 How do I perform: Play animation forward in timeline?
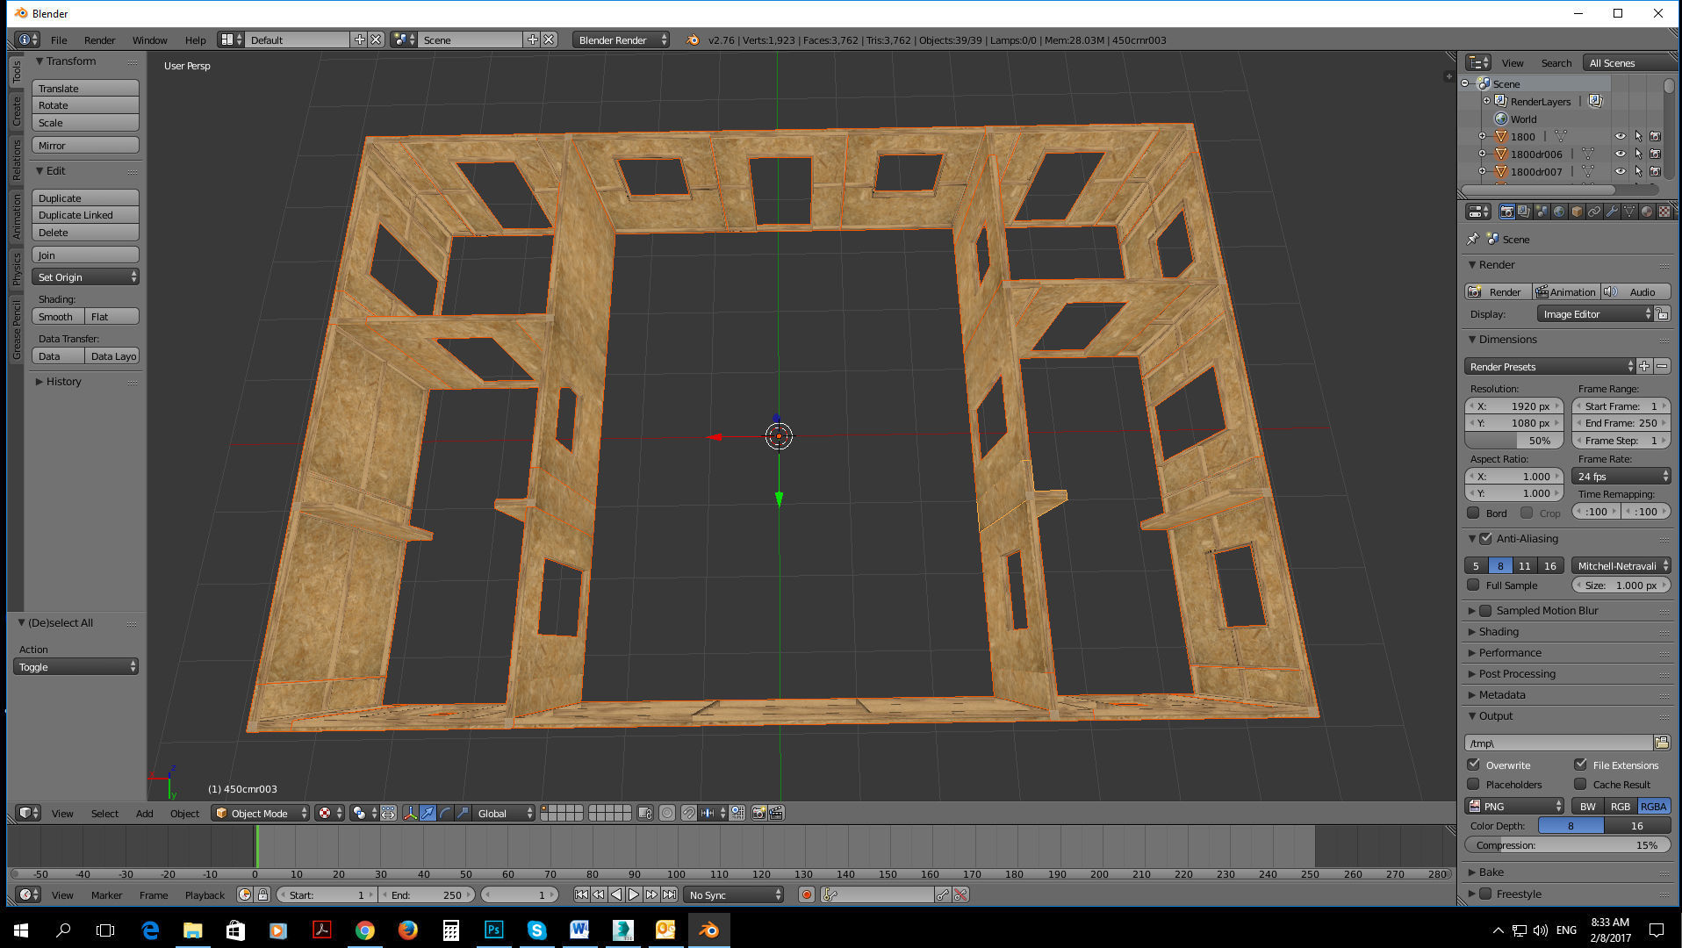pyautogui.click(x=634, y=894)
